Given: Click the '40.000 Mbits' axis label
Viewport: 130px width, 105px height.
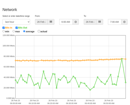Looking at the screenshot, I should [9, 77].
